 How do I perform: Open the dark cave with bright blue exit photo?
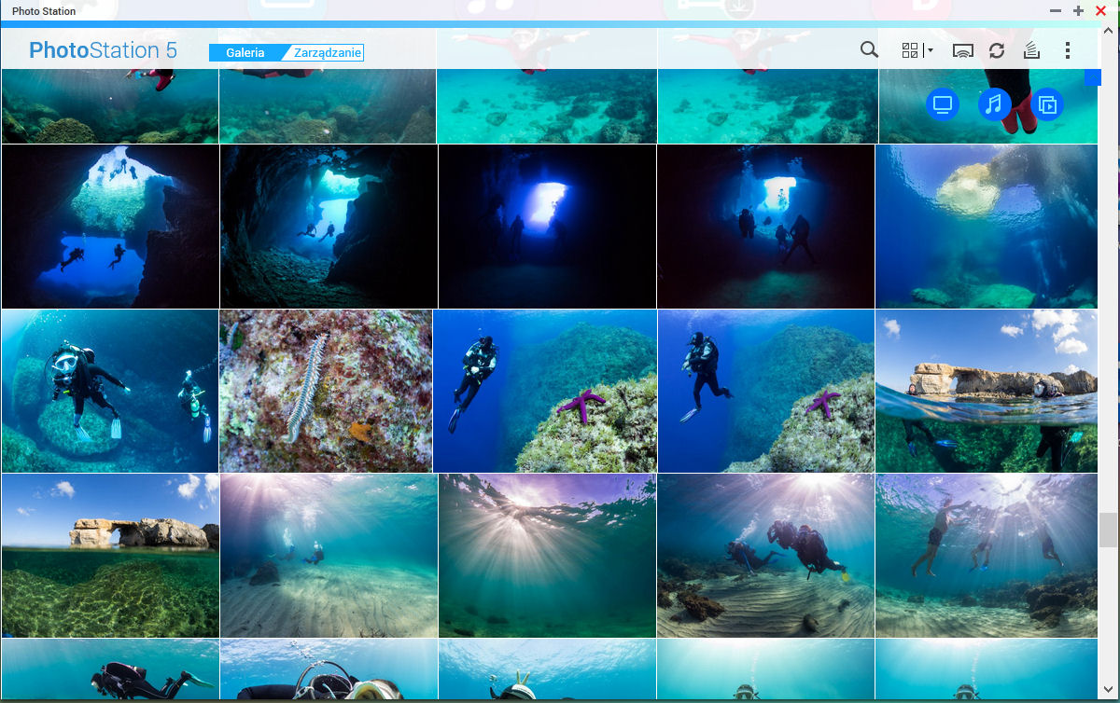(x=547, y=227)
